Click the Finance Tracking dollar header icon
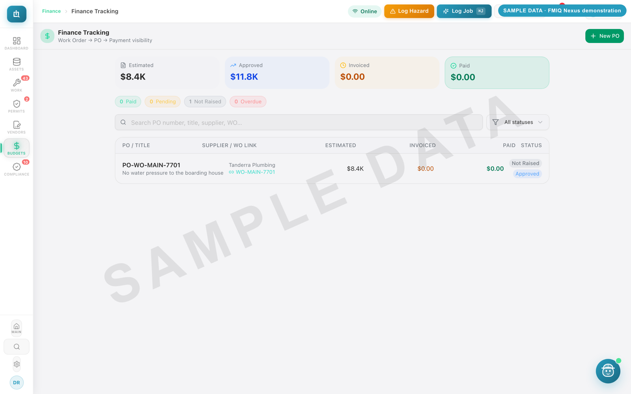This screenshot has height=394, width=631. tap(47, 36)
